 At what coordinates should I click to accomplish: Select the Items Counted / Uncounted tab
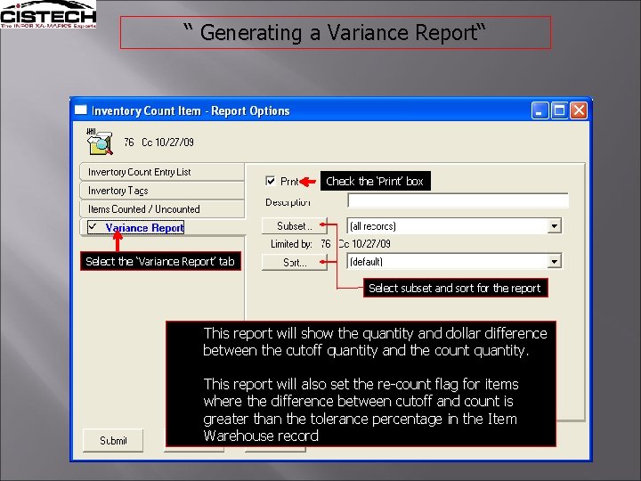click(x=162, y=209)
